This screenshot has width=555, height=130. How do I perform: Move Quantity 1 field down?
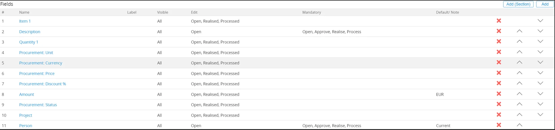[x=540, y=42]
